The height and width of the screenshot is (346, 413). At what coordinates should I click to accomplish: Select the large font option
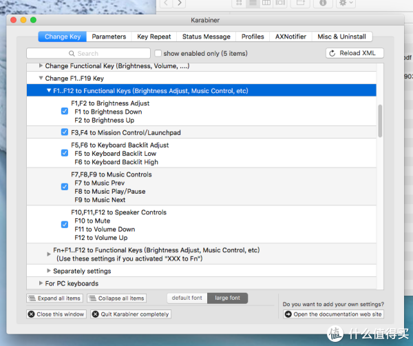pos(227,298)
